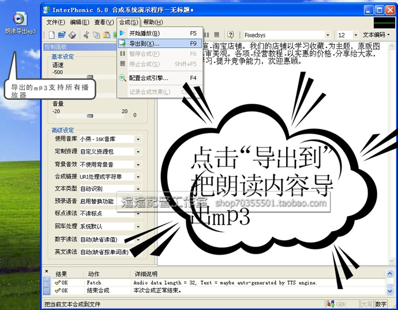Open the 文本编码 dropdown button
This screenshot has width=398, height=310.
(376, 35)
